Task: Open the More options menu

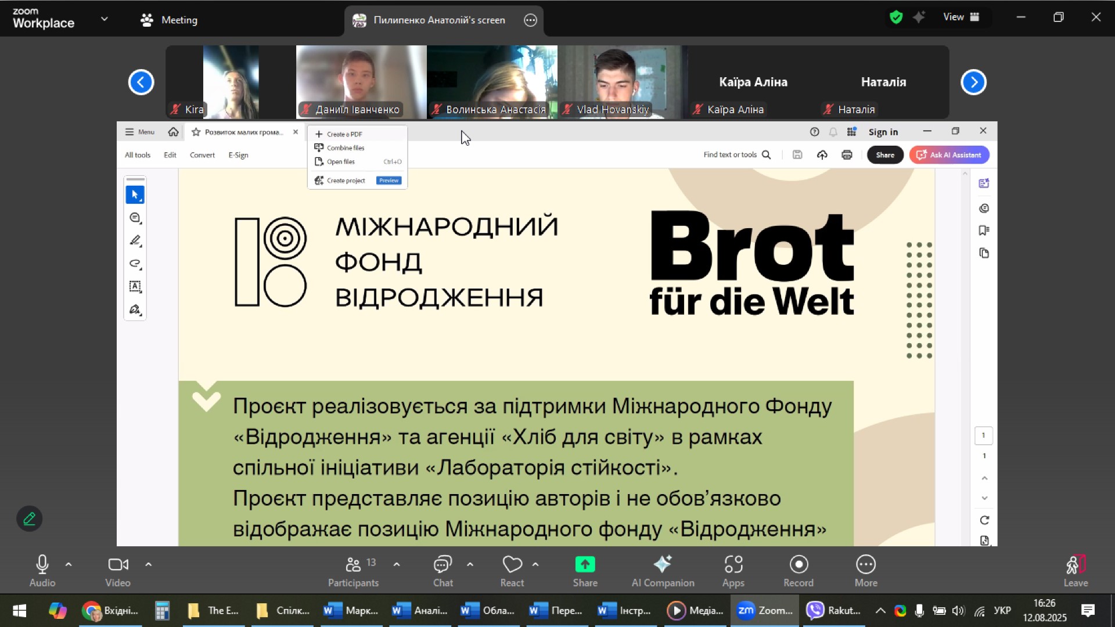Action: (866, 571)
